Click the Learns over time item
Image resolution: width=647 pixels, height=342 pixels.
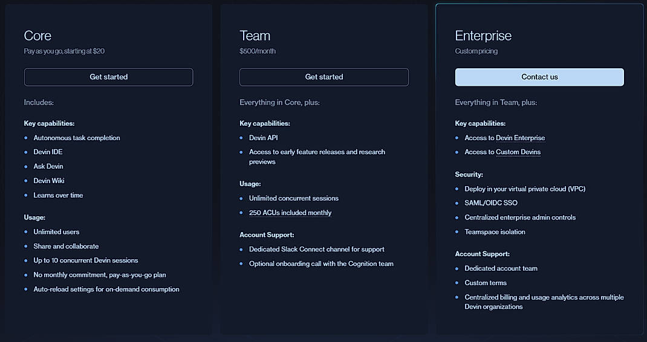(x=58, y=195)
